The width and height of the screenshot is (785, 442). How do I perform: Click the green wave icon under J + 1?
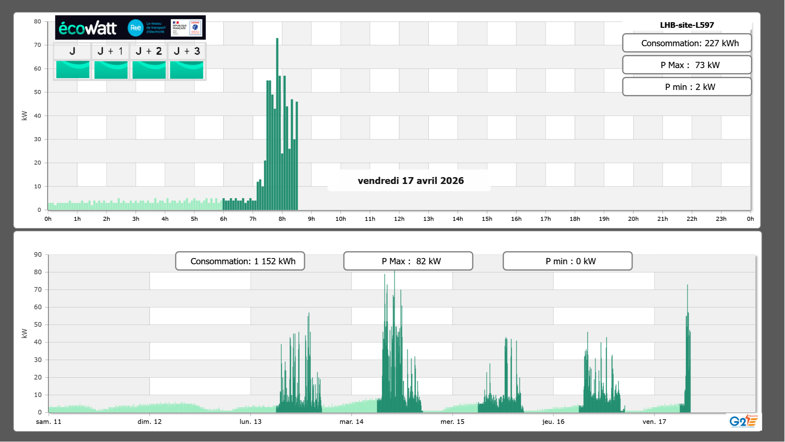(x=111, y=70)
